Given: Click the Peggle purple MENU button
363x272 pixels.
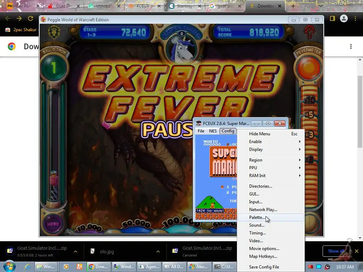Looking at the screenshot, I should click(x=53, y=224).
